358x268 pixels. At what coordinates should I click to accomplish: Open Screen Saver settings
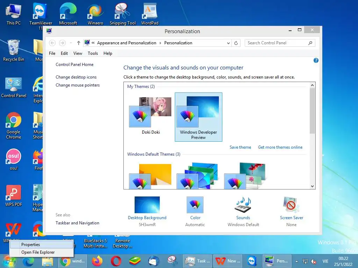[x=291, y=211]
